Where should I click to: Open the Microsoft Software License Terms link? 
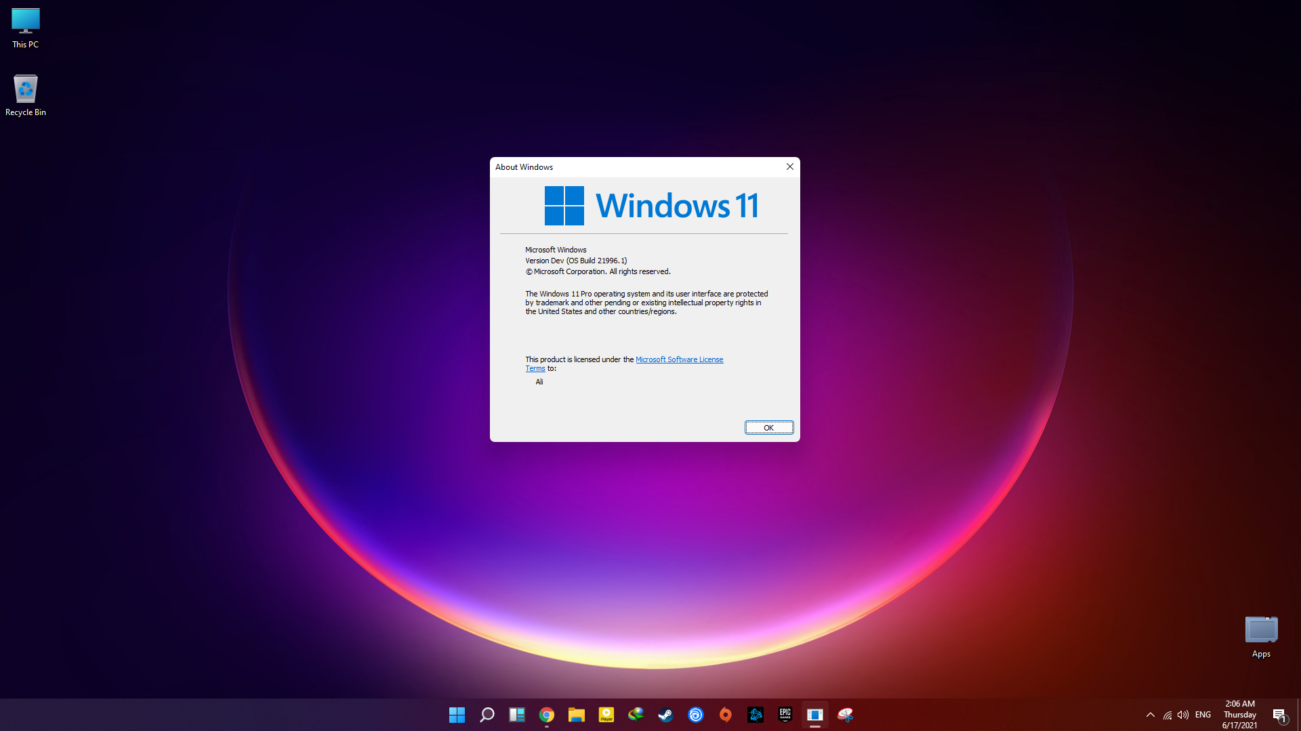pyautogui.click(x=679, y=359)
